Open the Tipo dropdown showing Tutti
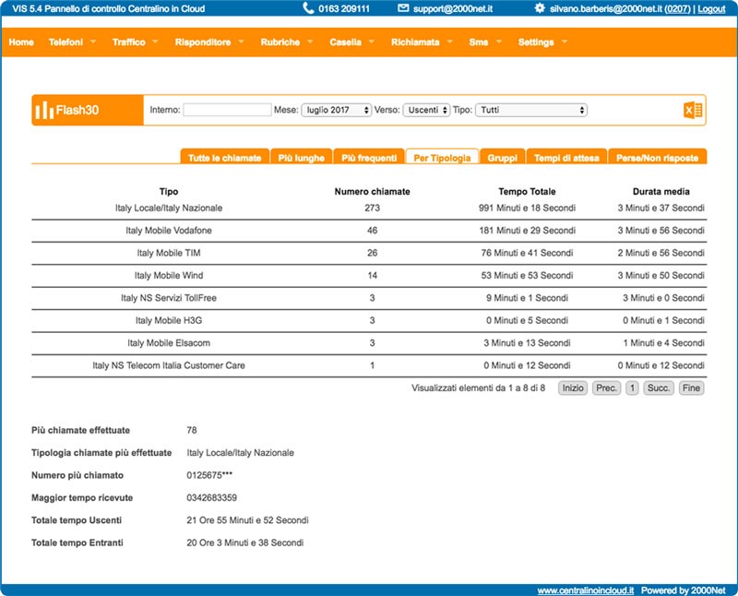This screenshot has height=596, width=738. click(x=531, y=110)
